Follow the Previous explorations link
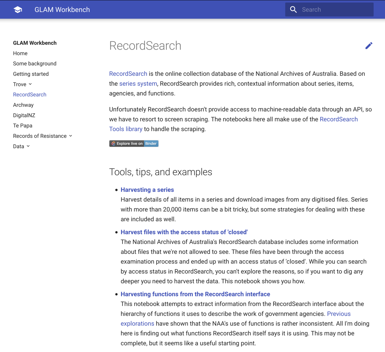 click(236, 319)
